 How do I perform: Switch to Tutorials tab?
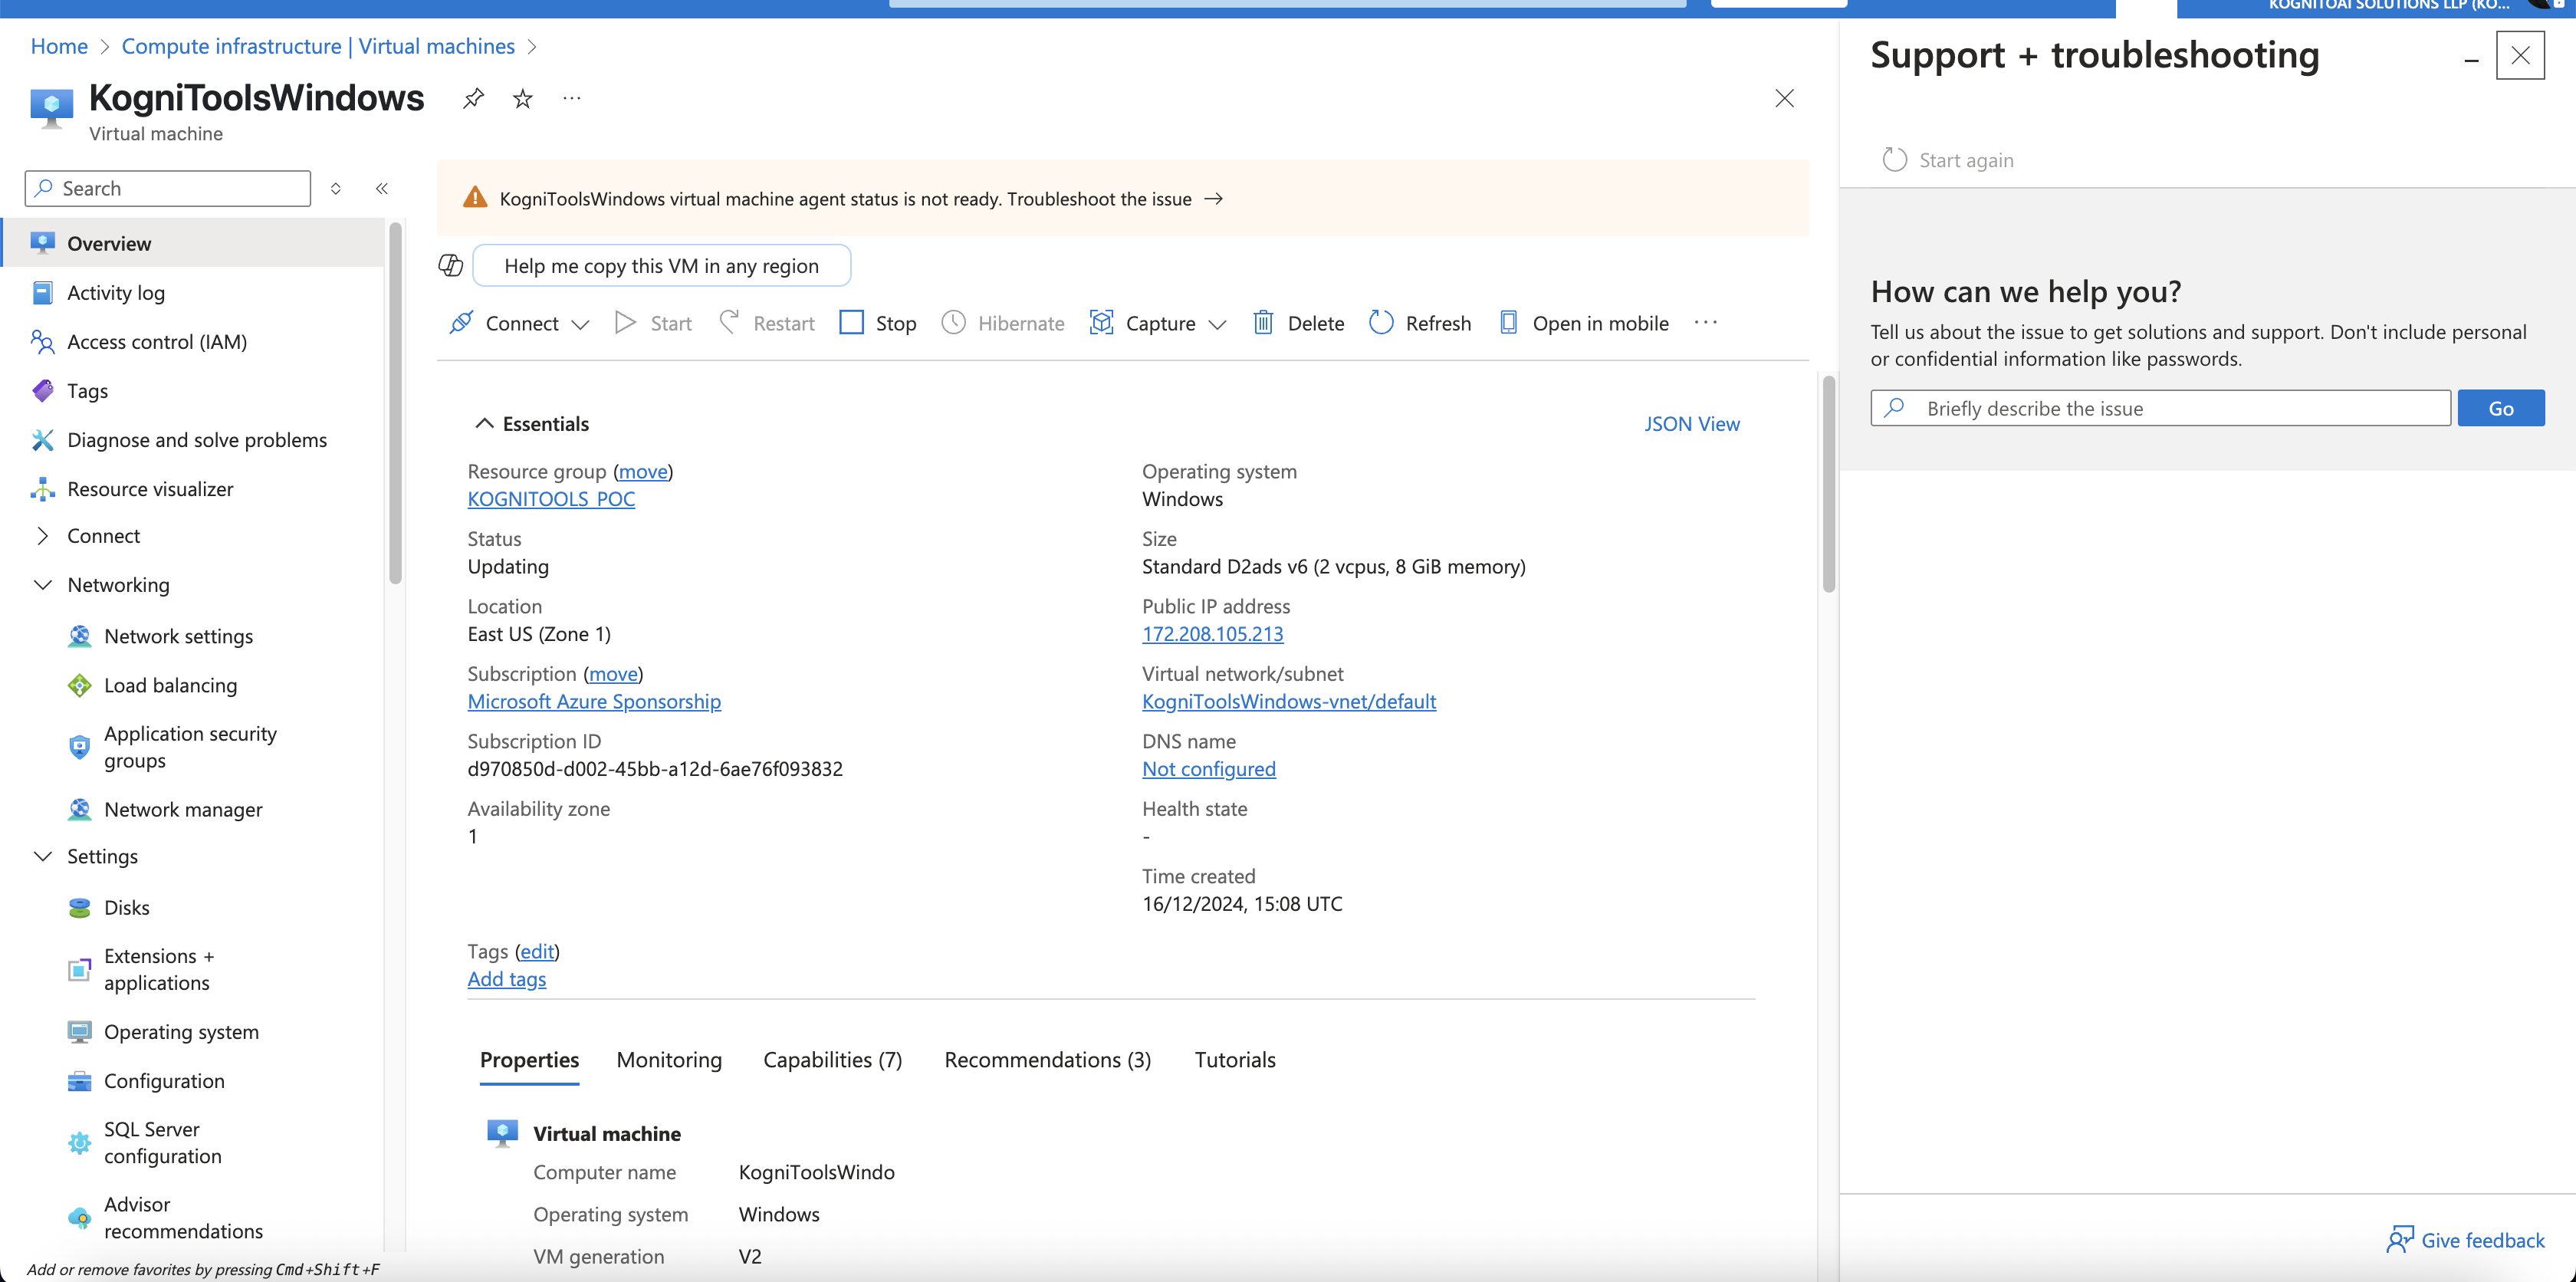(1234, 1059)
